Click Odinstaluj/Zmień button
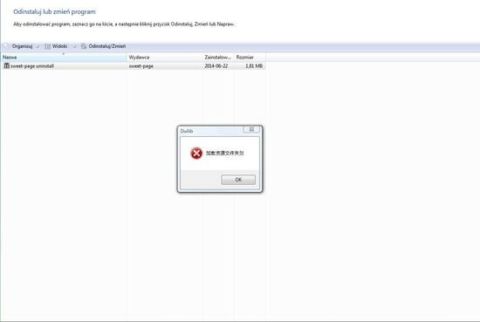The width and height of the screenshot is (480, 322). tap(107, 46)
